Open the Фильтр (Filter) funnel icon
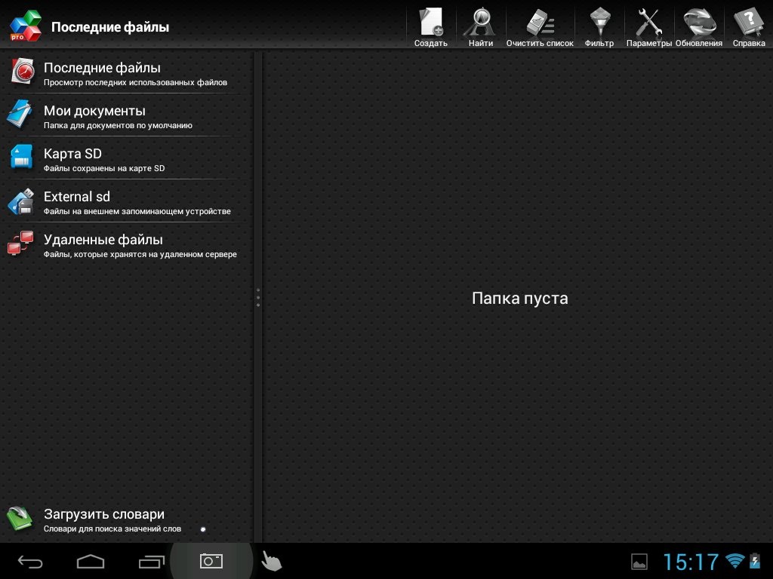 coord(599,27)
